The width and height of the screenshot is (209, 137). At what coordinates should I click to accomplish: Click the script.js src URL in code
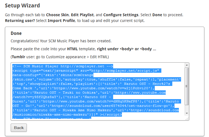coord(125,71)
